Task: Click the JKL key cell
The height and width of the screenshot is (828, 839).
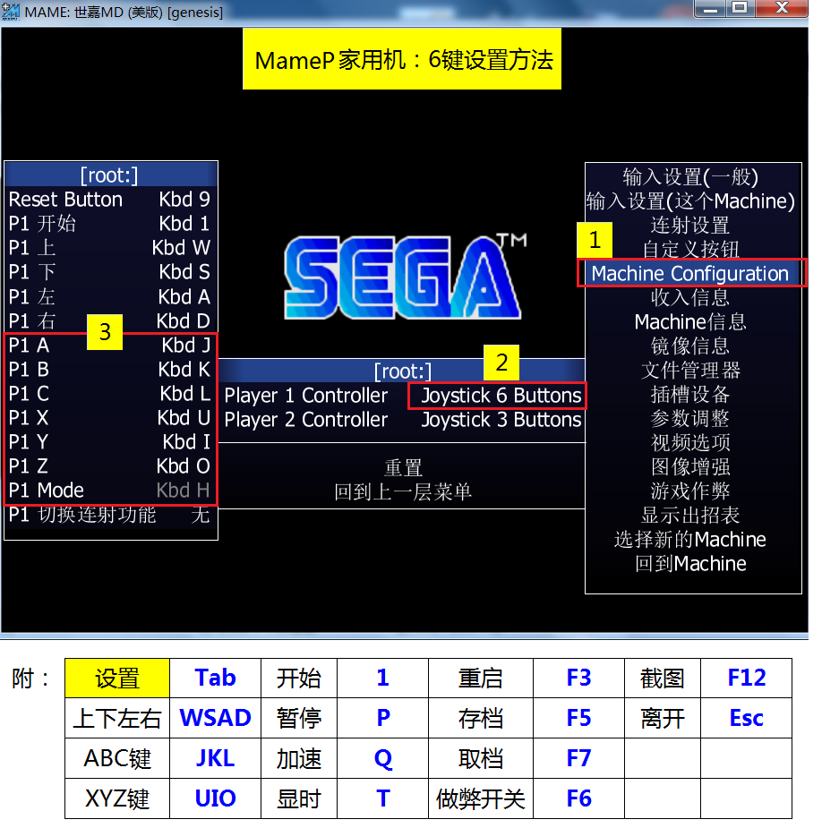Action: [x=215, y=758]
